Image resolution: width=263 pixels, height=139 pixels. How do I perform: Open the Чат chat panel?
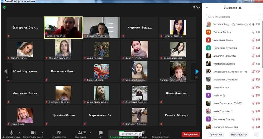click(101, 134)
